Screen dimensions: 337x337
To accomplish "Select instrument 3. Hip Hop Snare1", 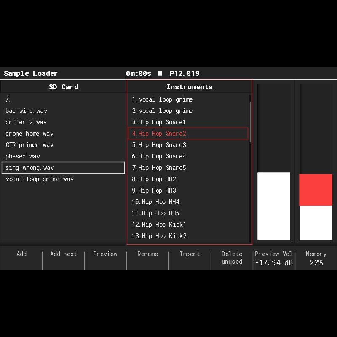I will coord(188,122).
